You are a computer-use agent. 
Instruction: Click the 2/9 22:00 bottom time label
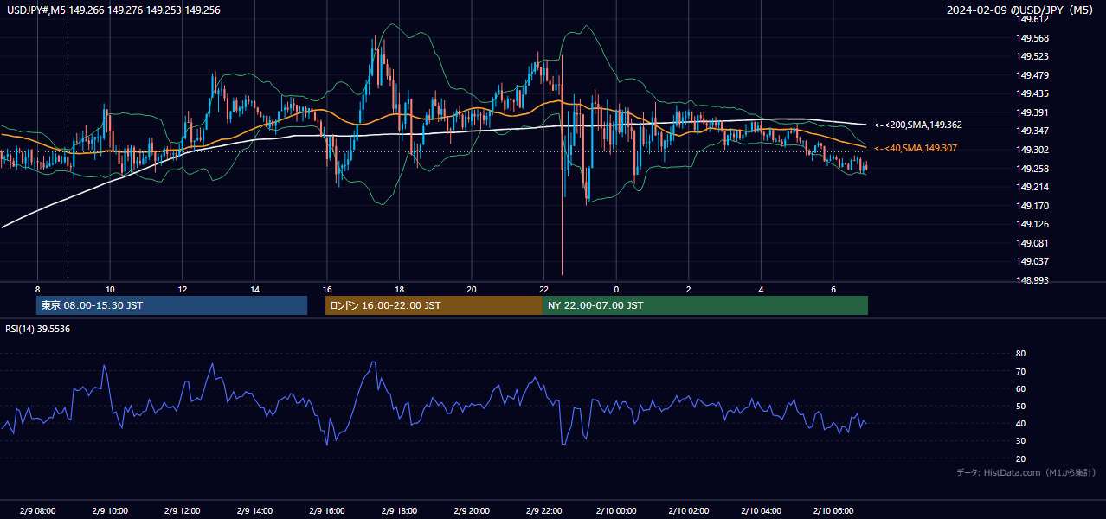click(x=543, y=510)
